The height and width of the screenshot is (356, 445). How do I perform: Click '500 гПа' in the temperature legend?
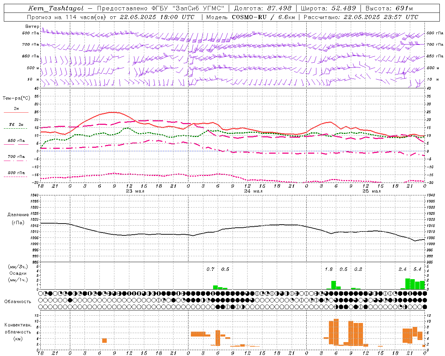point(16,173)
